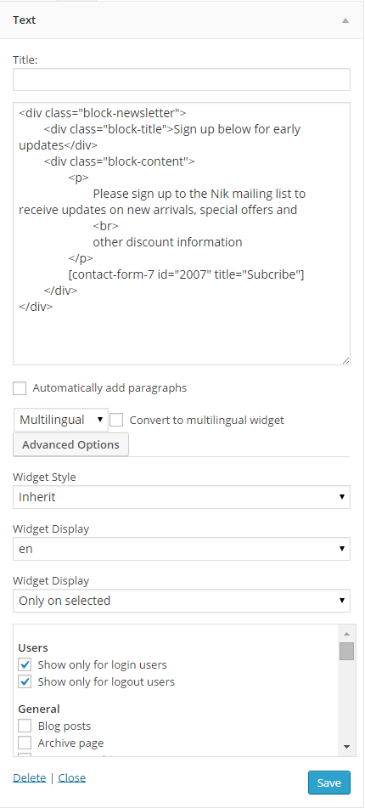Open the Only on selected dropdown
The height and width of the screenshot is (808, 365).
(182, 601)
